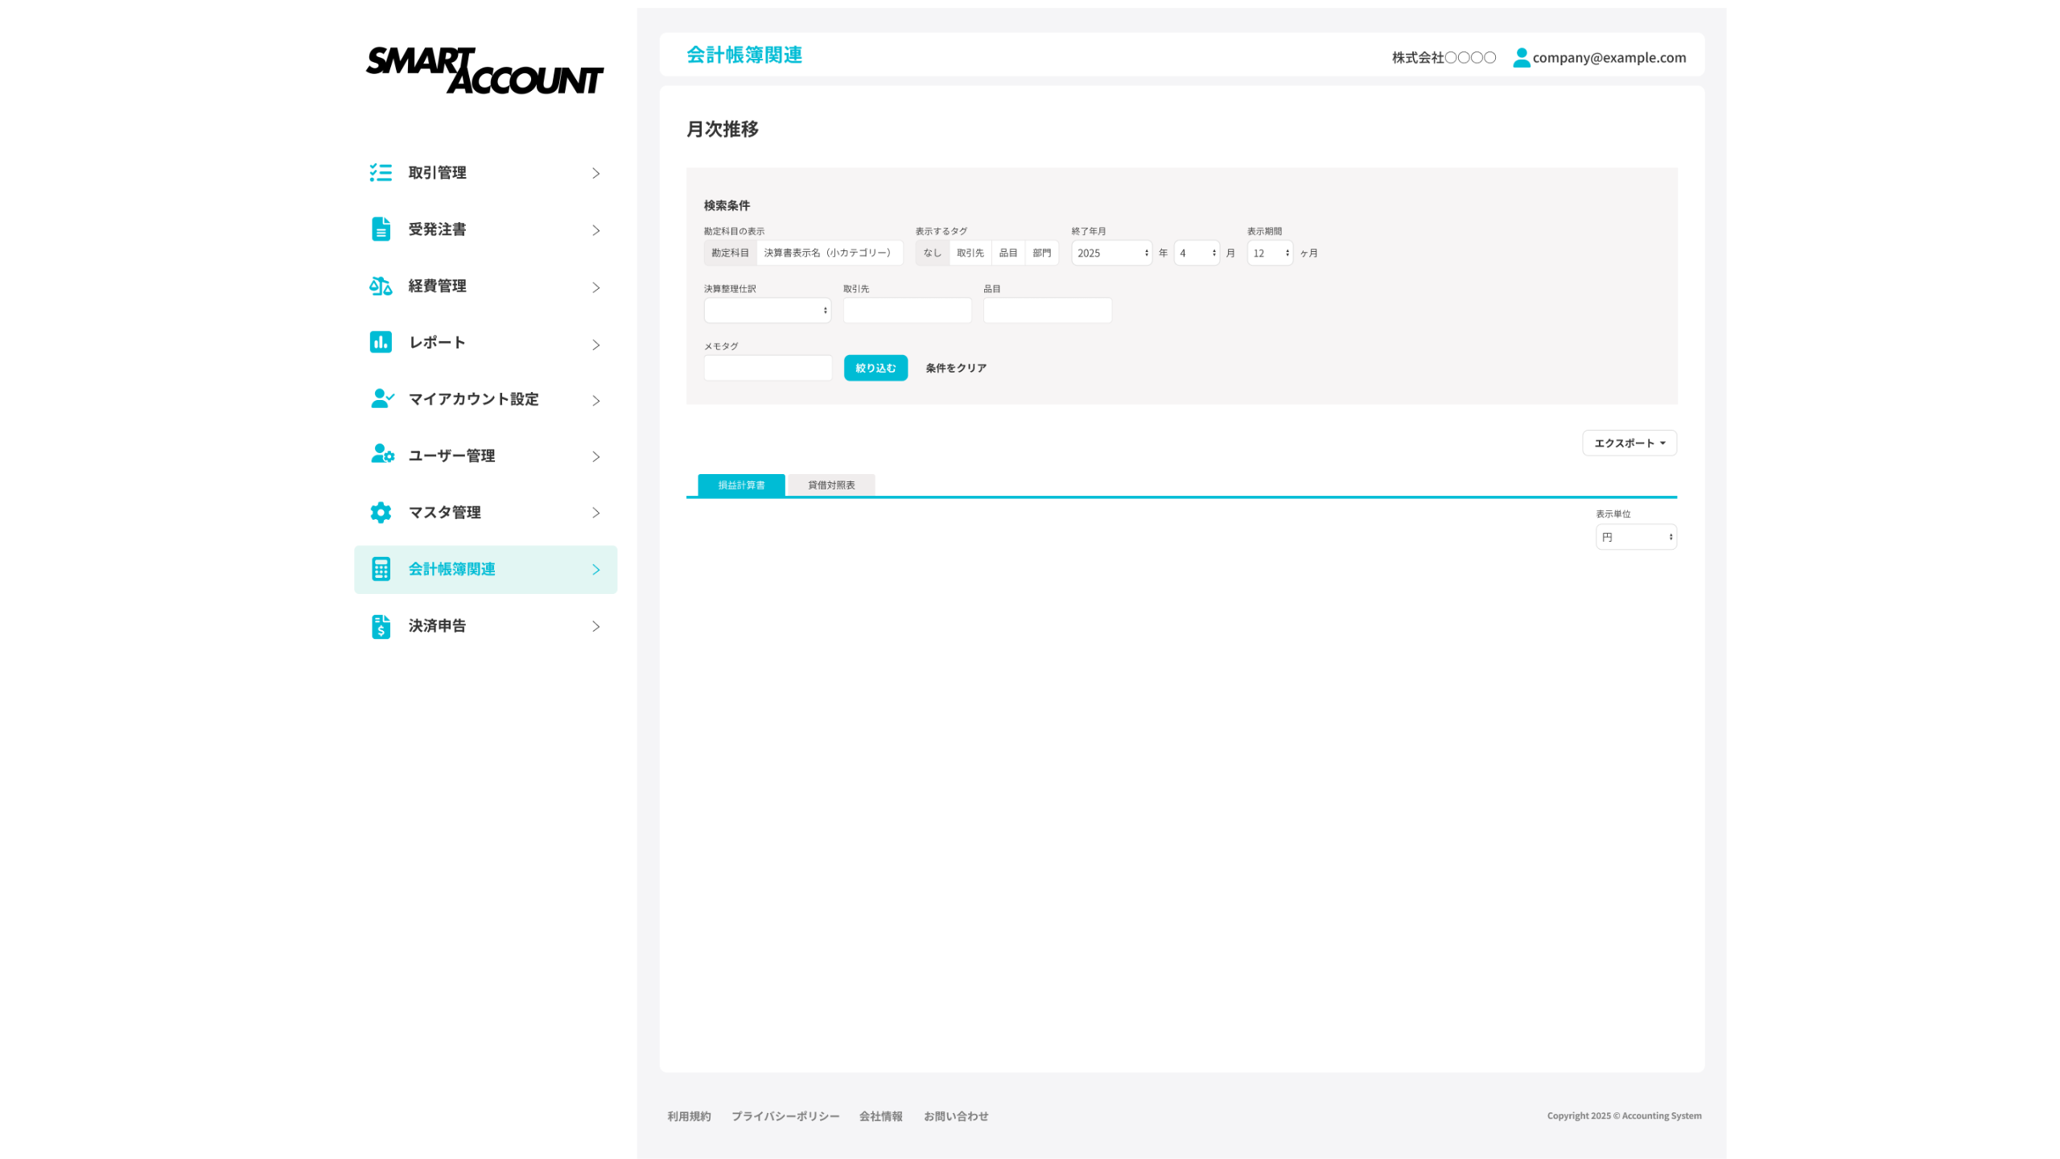Click the レポート bar chart icon
This screenshot has height=1159, width=2060.
click(x=381, y=342)
